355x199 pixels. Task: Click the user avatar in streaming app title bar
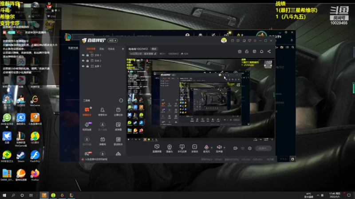224,40
